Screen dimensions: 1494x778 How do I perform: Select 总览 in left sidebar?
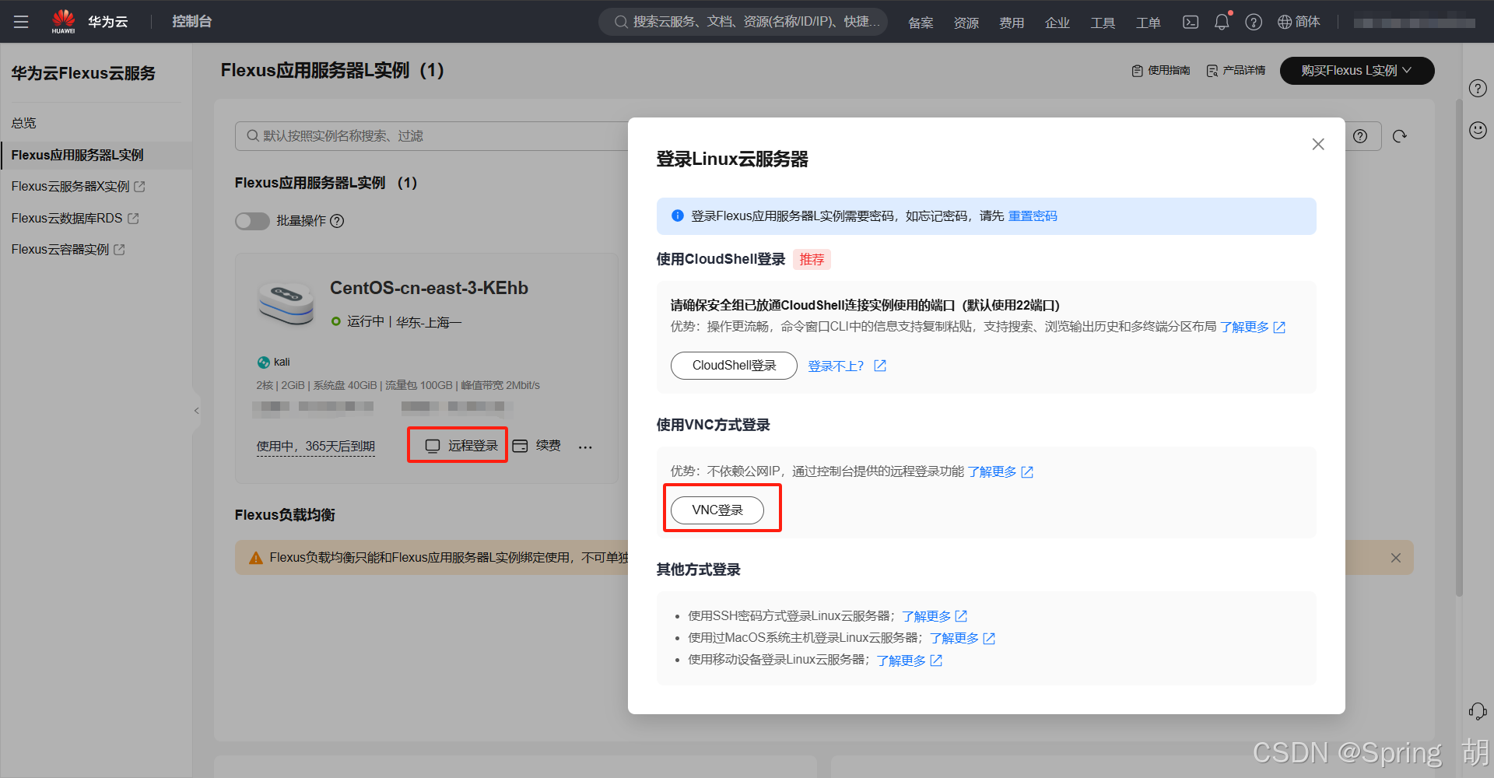23,123
